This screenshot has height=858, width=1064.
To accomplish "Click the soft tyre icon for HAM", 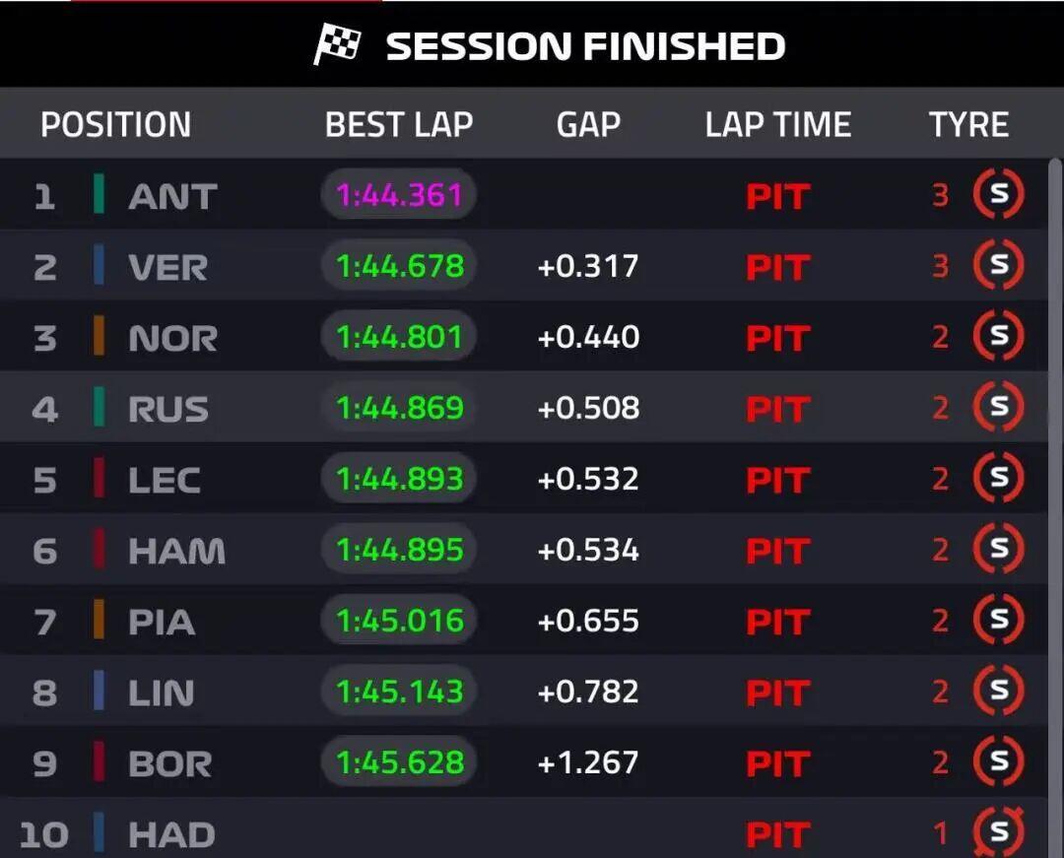I will [998, 549].
